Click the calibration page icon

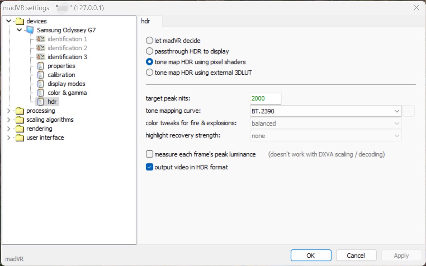pos(41,75)
